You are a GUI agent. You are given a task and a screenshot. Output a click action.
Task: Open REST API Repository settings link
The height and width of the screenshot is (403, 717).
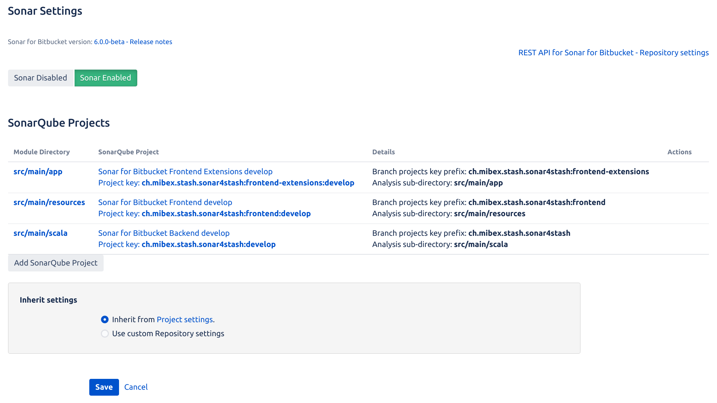click(x=613, y=52)
